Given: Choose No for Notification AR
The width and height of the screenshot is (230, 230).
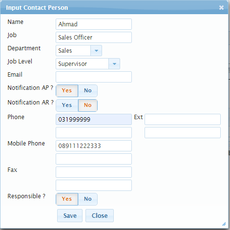Looking at the screenshot, I should [88, 105].
